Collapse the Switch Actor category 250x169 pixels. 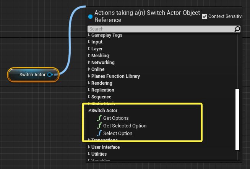pyautogui.click(x=89, y=110)
